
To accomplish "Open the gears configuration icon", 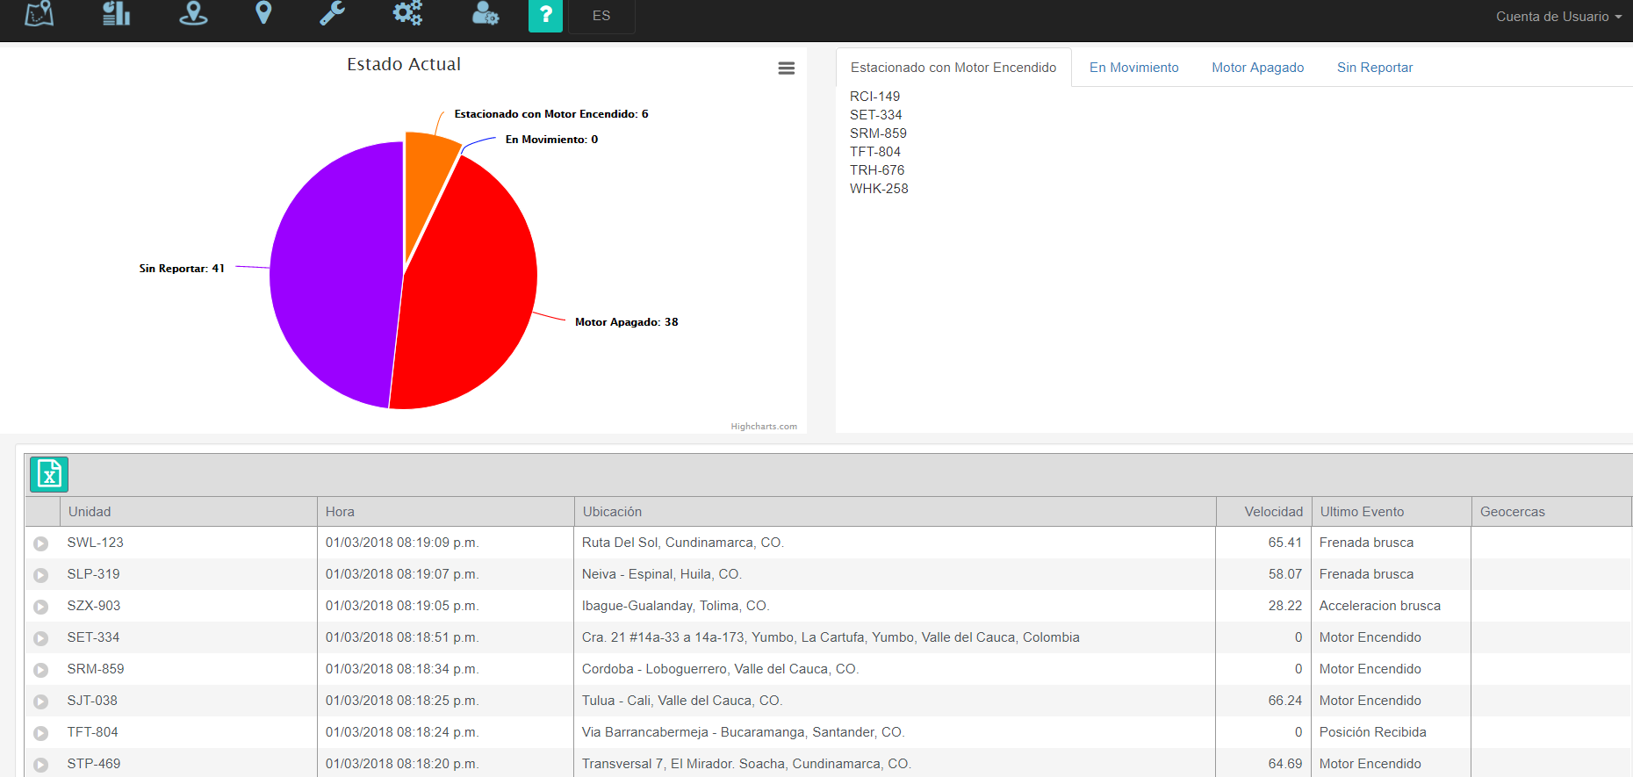I will (407, 14).
